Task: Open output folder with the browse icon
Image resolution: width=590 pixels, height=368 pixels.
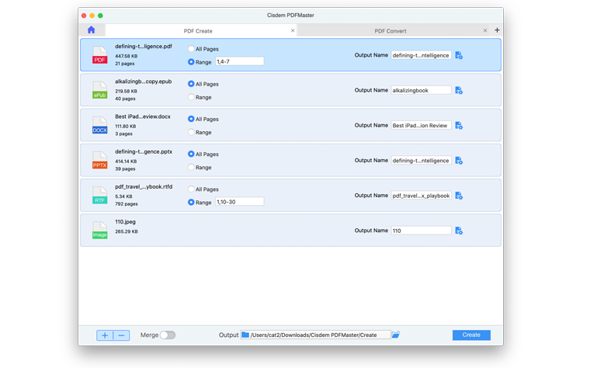Action: 395,335
